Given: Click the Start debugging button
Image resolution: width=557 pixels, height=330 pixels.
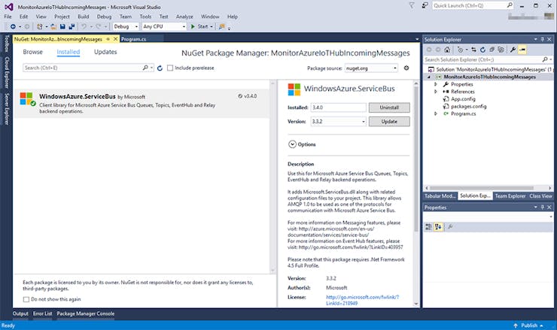Looking at the screenshot, I should point(199,26).
